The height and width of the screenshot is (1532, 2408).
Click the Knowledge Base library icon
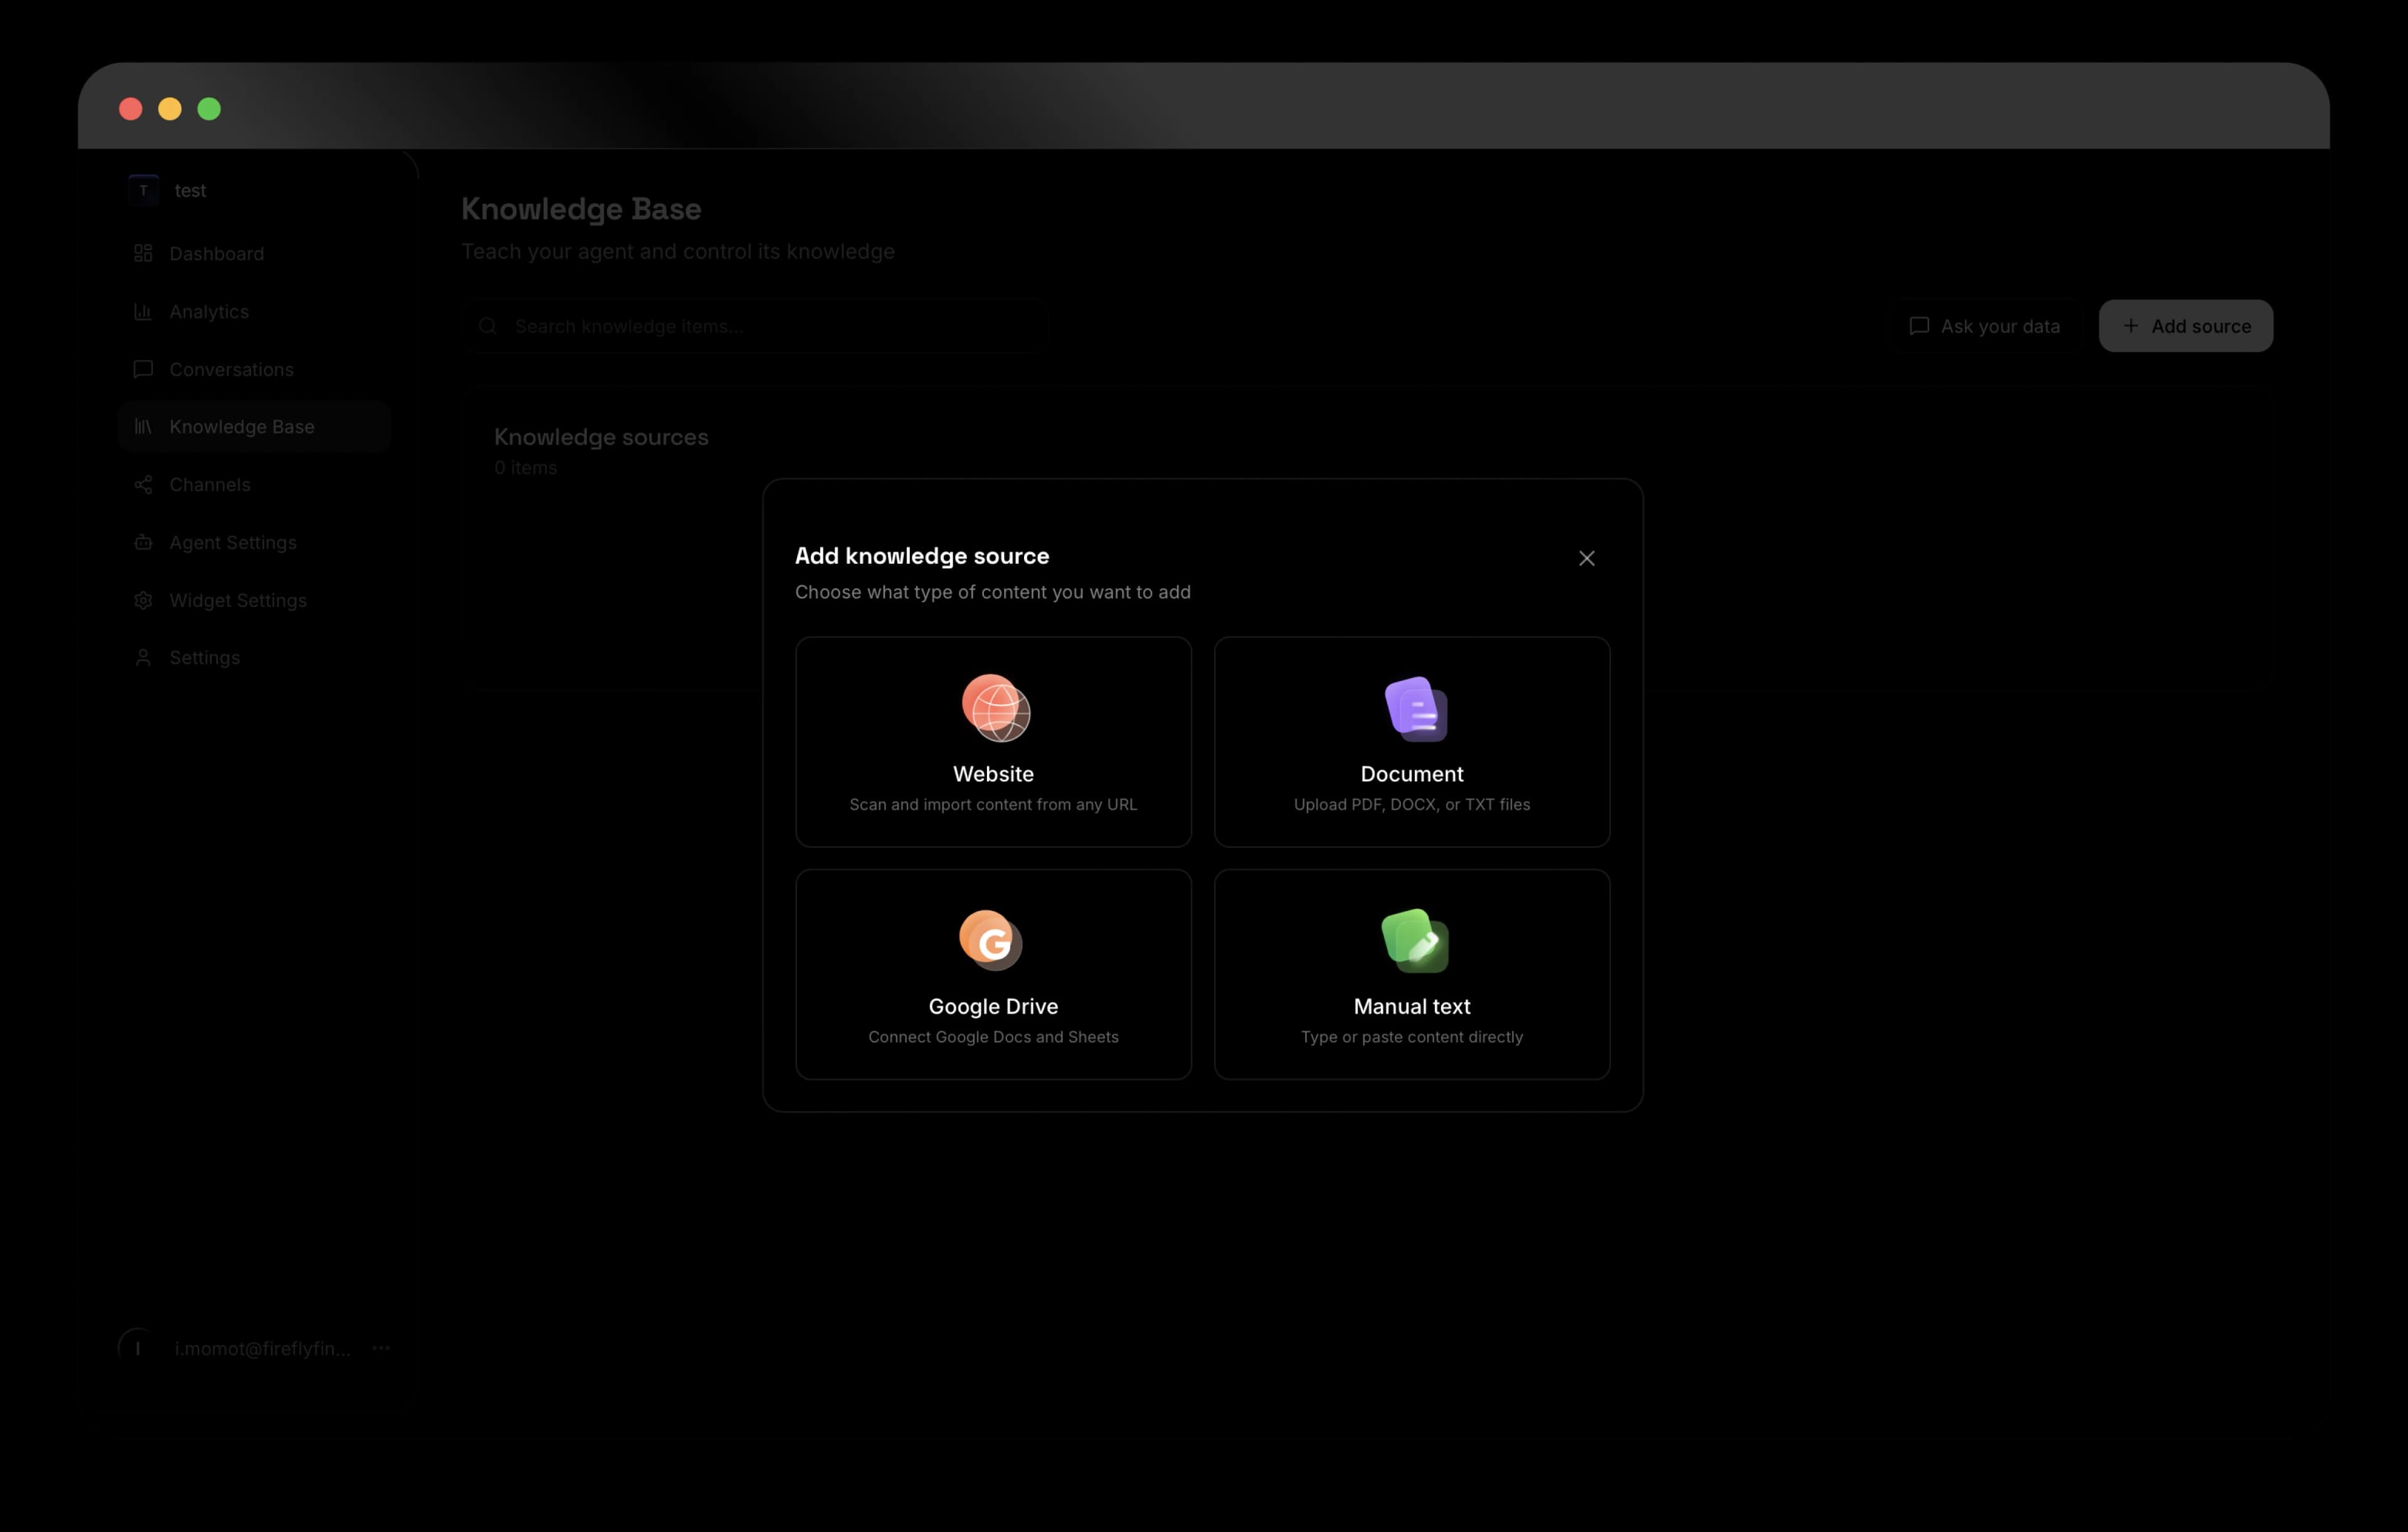[143, 427]
